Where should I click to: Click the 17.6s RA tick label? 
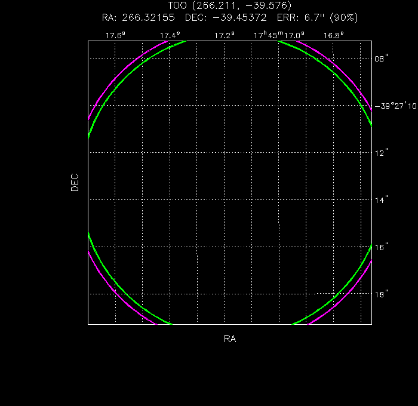click(115, 35)
